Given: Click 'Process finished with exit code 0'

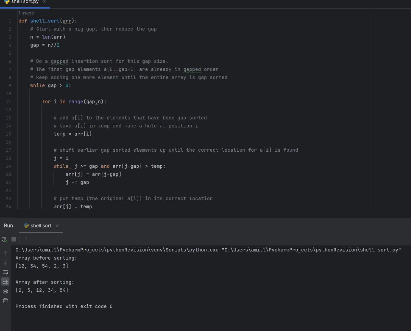Looking at the screenshot, I should click(64, 306).
